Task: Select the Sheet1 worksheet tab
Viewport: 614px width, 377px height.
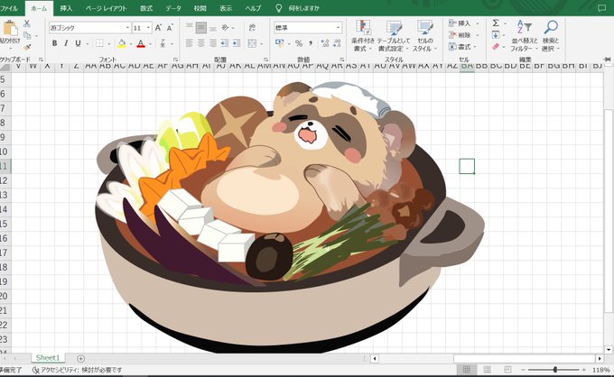Action: coord(48,358)
